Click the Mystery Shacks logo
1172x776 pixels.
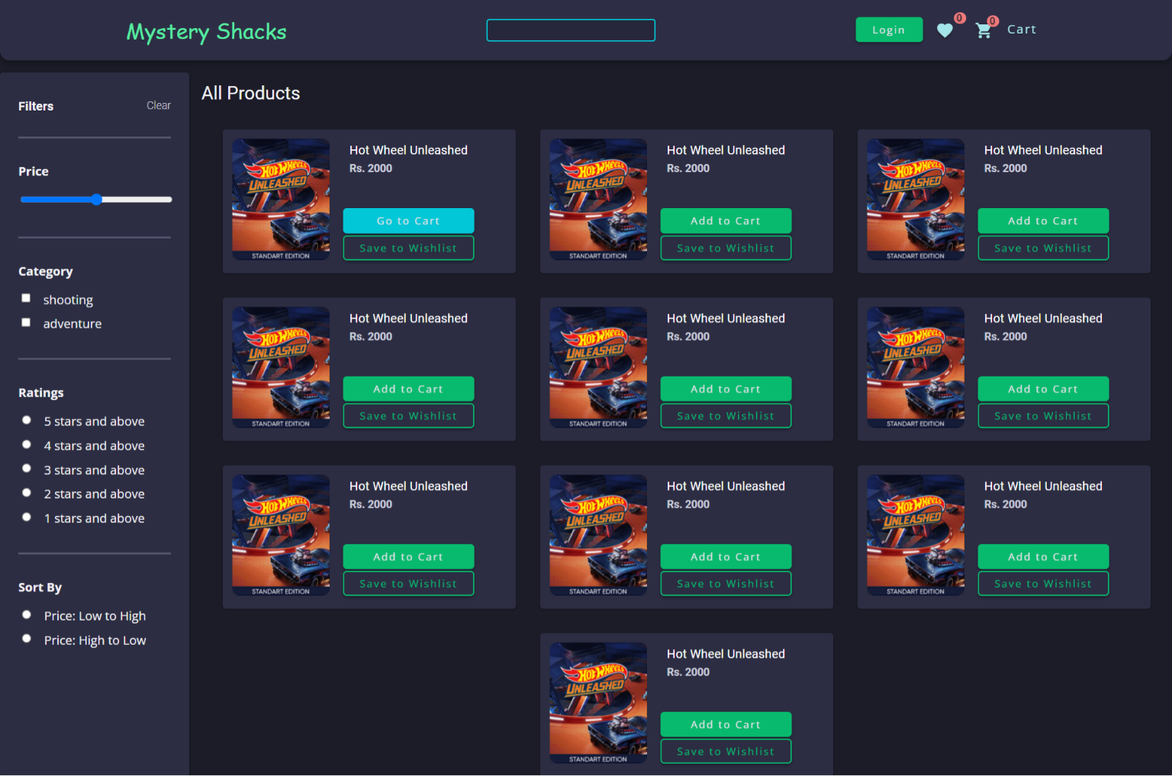point(206,31)
